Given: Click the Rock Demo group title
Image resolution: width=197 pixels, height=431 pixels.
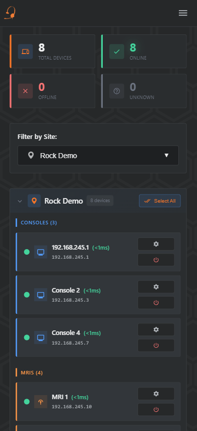Looking at the screenshot, I should point(63,201).
